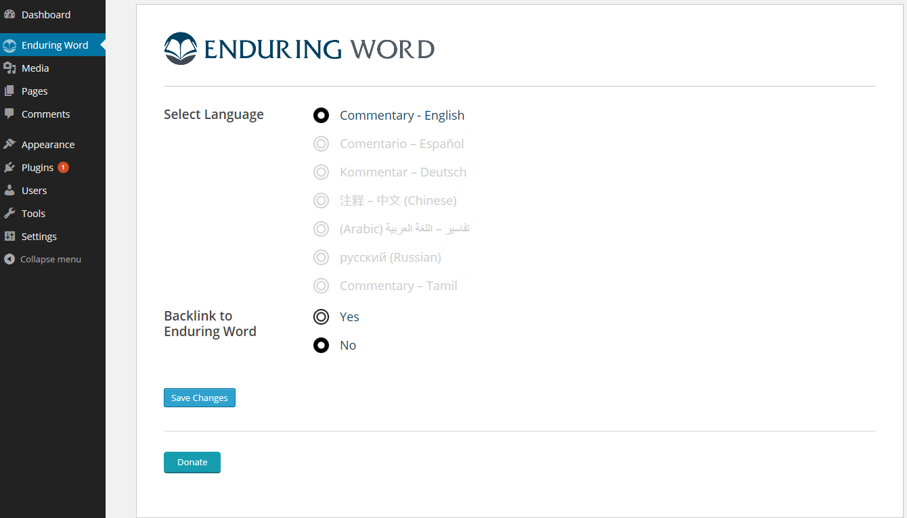Screen dimensions: 907x518
Task: Click the Comments speech bubble icon
Action: 9,114
